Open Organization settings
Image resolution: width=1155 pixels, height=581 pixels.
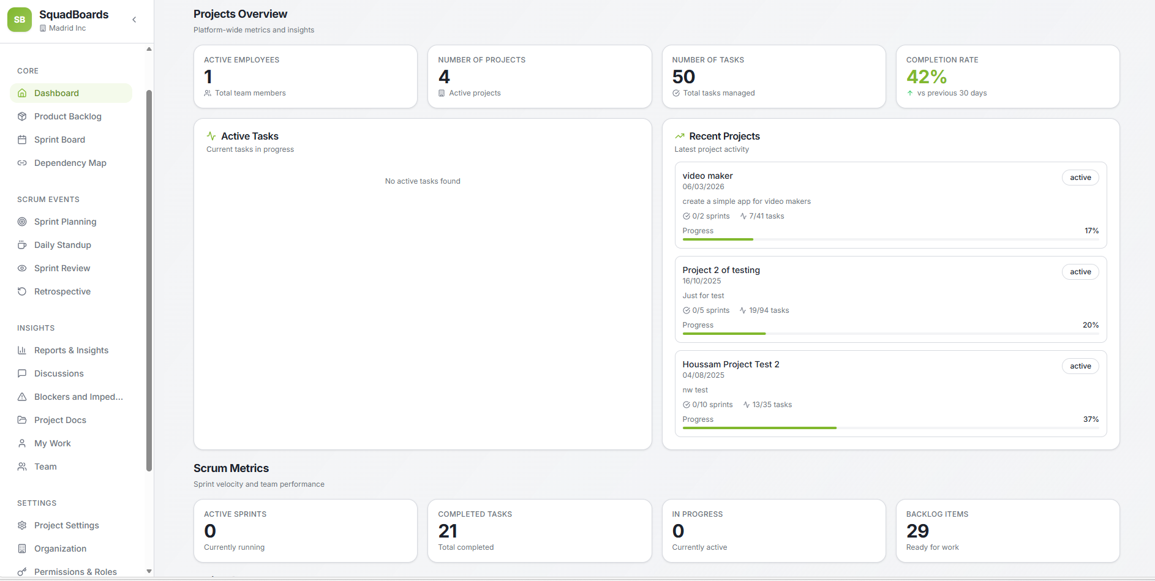(71, 549)
